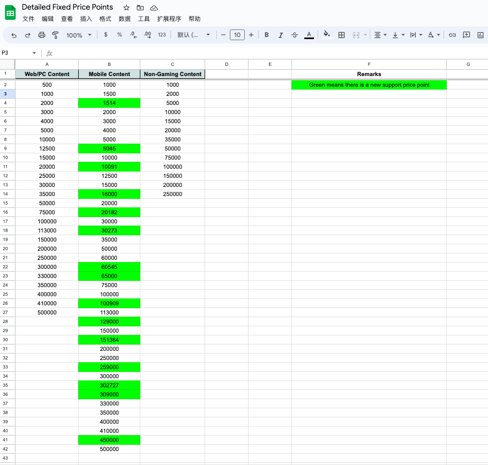Open the Google Sheets home icon
488x465 pixels.
(x=10, y=13)
